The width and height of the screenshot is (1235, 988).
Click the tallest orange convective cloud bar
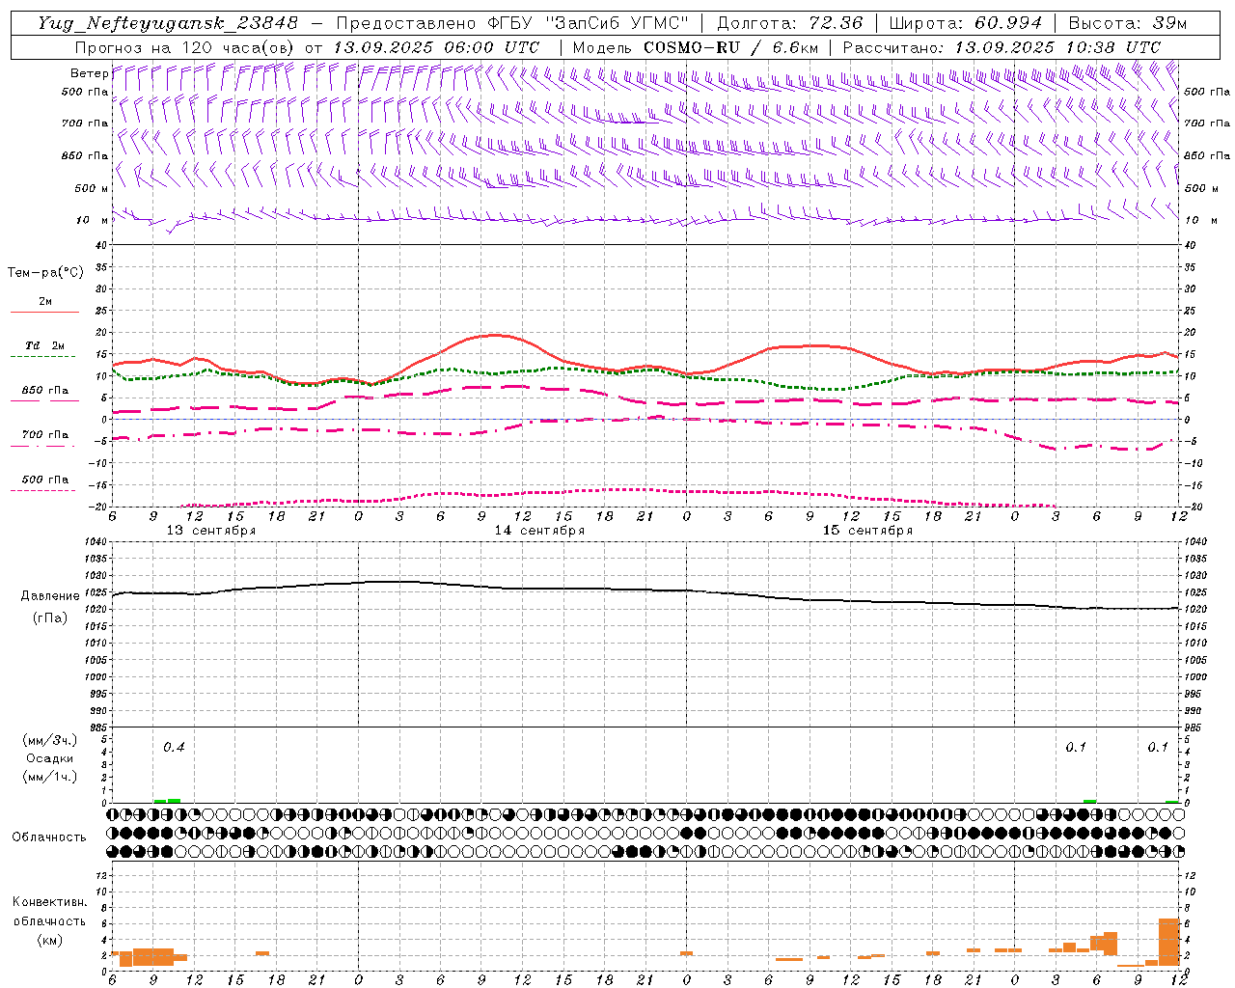click(x=1168, y=942)
